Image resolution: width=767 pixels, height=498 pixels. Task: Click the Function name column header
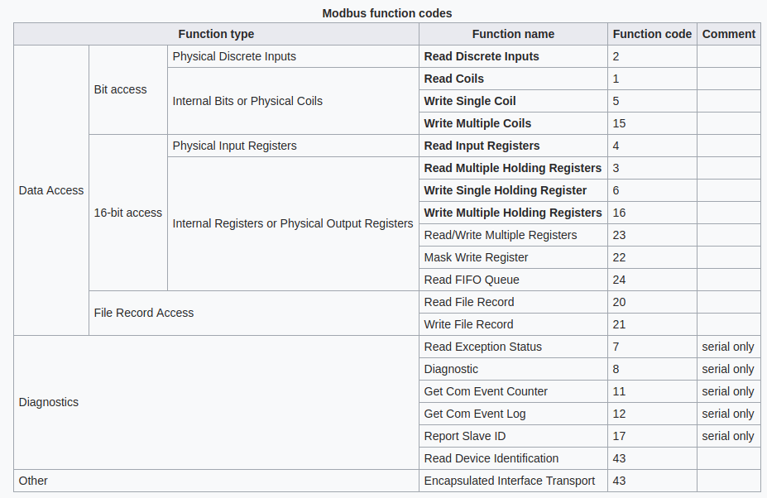[513, 34]
